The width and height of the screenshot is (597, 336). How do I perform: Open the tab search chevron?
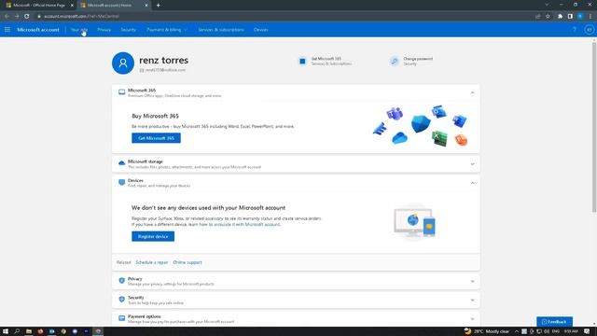547,5
